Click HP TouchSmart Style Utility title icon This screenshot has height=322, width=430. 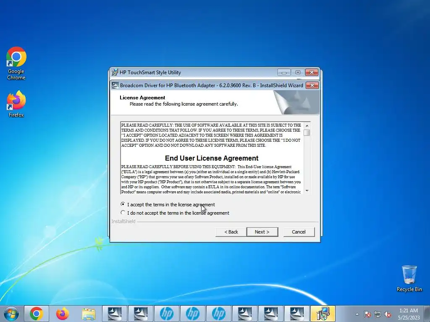(x=115, y=72)
